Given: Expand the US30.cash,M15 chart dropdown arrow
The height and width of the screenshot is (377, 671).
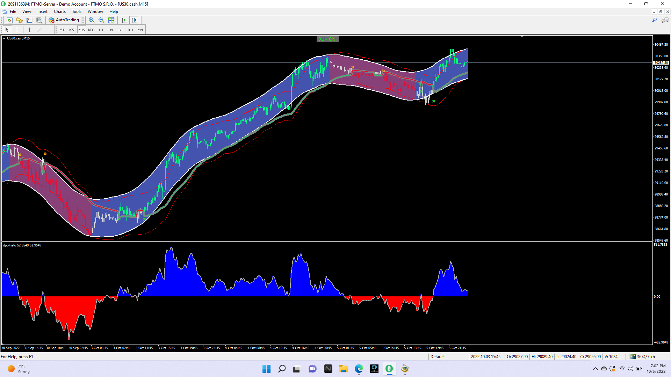Looking at the screenshot, I should coord(4,38).
